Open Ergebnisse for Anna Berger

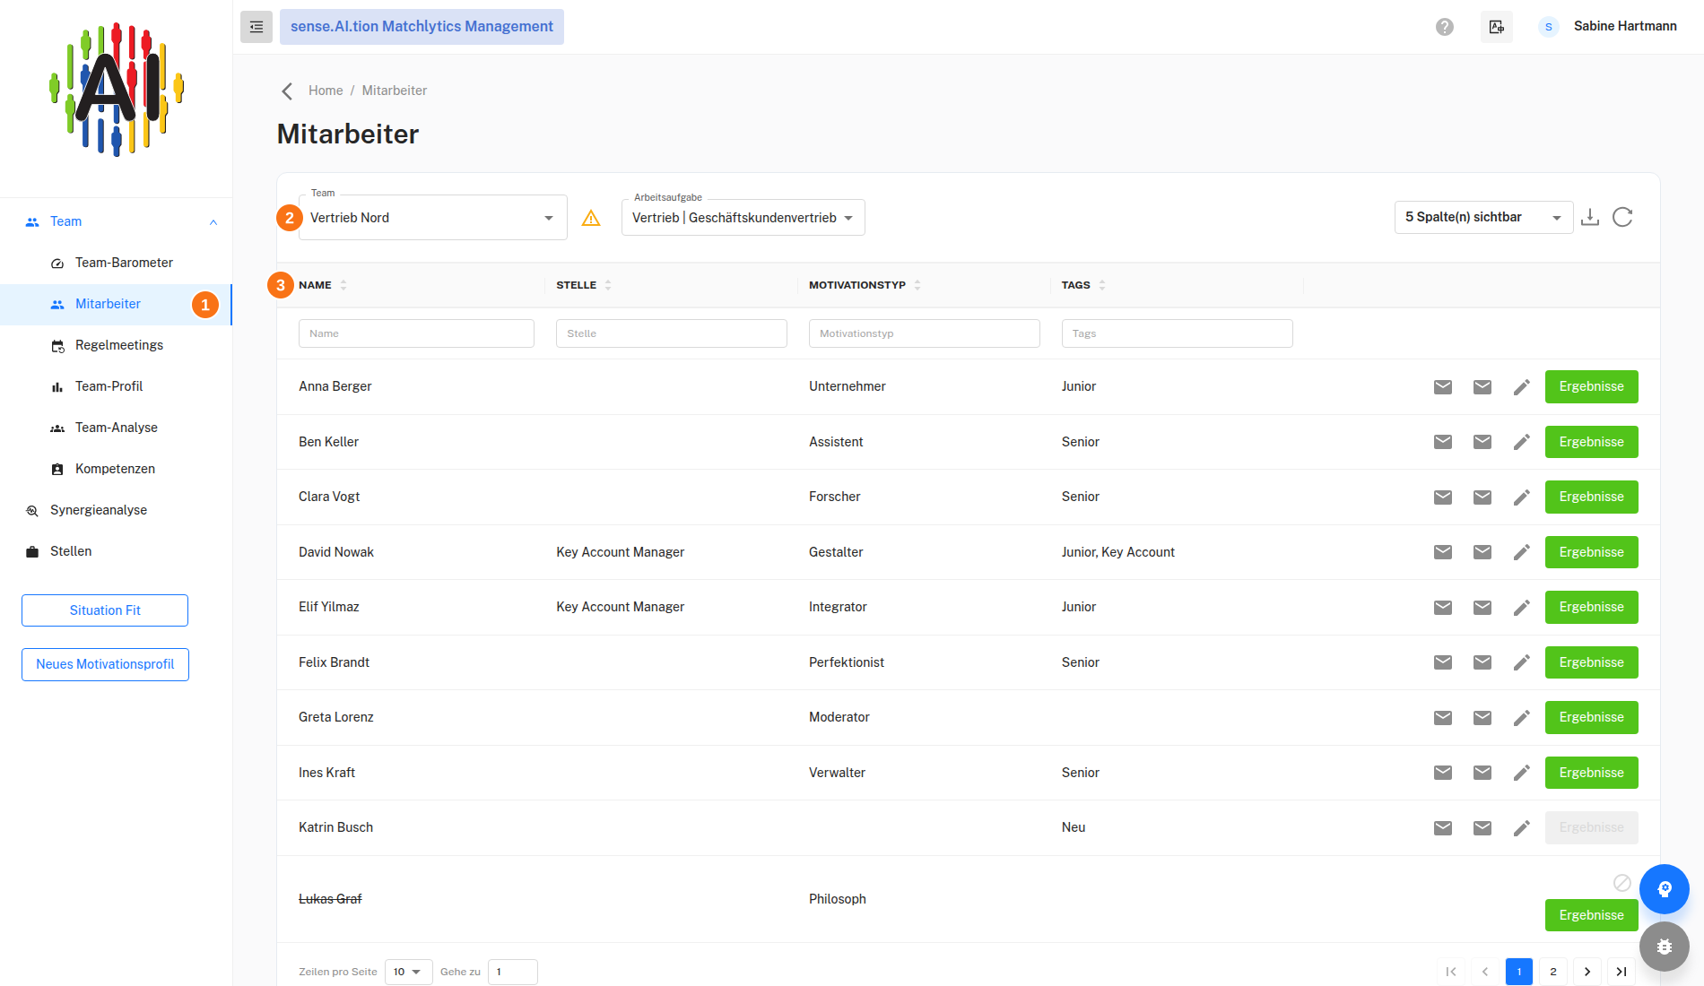click(1591, 387)
